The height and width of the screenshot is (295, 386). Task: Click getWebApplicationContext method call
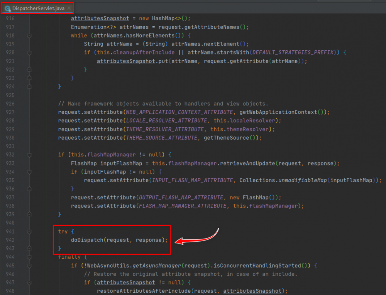[x=278, y=112]
